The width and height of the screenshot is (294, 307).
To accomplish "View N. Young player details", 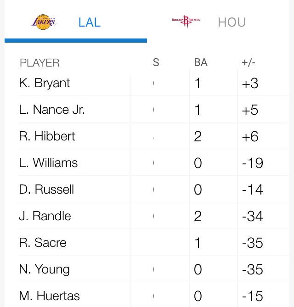I will pyautogui.click(x=44, y=269).
